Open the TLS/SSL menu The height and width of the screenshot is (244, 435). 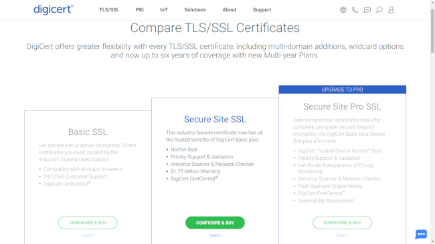click(x=109, y=10)
